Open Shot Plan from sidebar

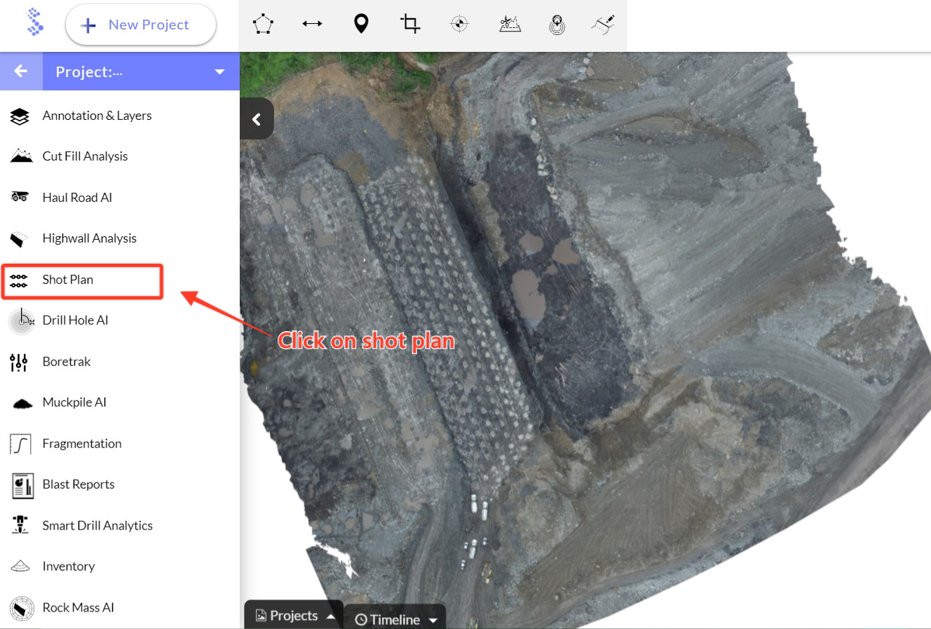(68, 280)
